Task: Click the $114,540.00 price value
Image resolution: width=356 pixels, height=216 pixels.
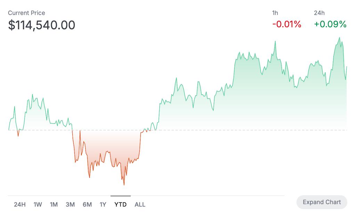Action: pos(42,25)
